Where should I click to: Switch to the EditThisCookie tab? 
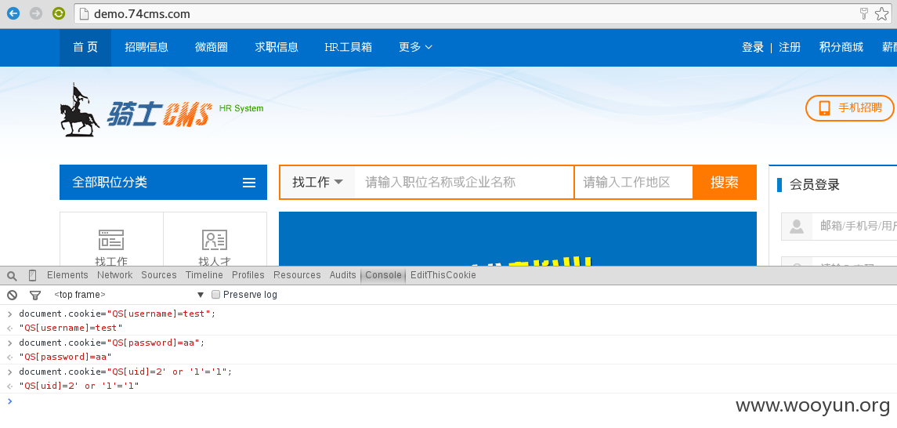point(443,275)
